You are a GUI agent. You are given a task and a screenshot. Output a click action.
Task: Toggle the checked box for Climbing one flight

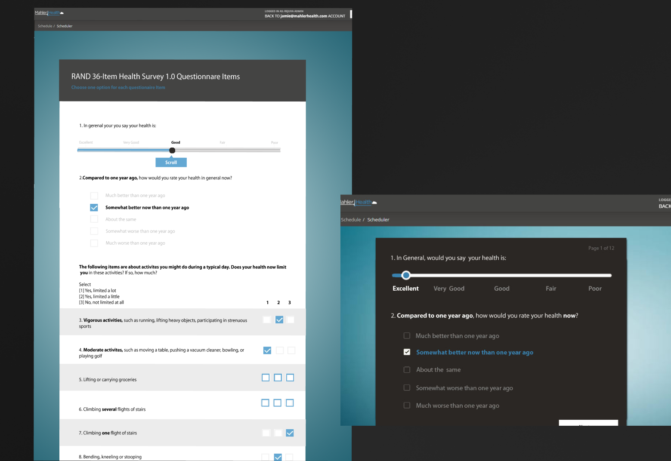(290, 433)
